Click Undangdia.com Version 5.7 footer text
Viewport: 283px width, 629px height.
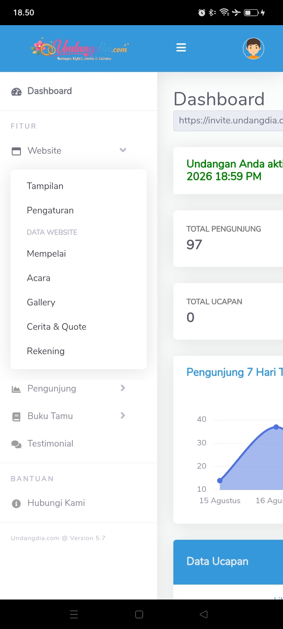click(x=58, y=538)
